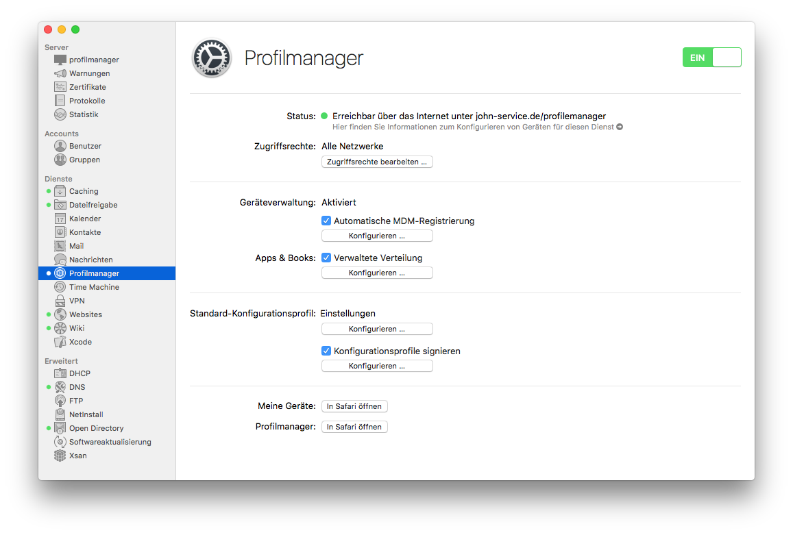
Task: Click the Accounts section header
Action: tap(61, 134)
